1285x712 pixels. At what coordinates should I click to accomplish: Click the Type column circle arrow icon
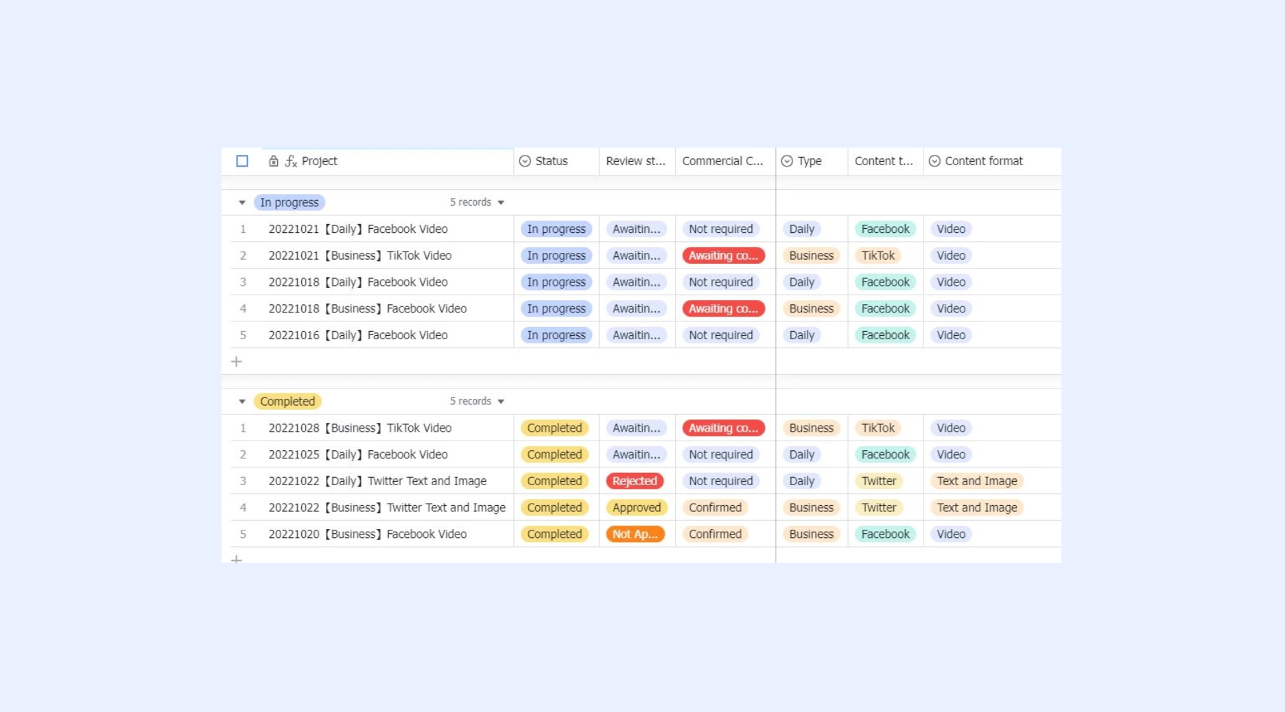coord(787,161)
